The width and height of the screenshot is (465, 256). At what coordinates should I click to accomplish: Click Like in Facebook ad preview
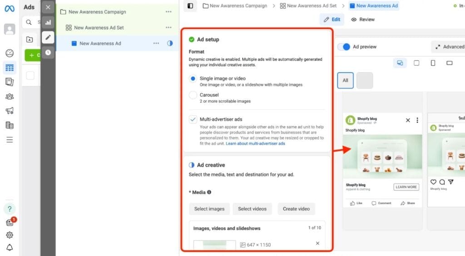356,203
